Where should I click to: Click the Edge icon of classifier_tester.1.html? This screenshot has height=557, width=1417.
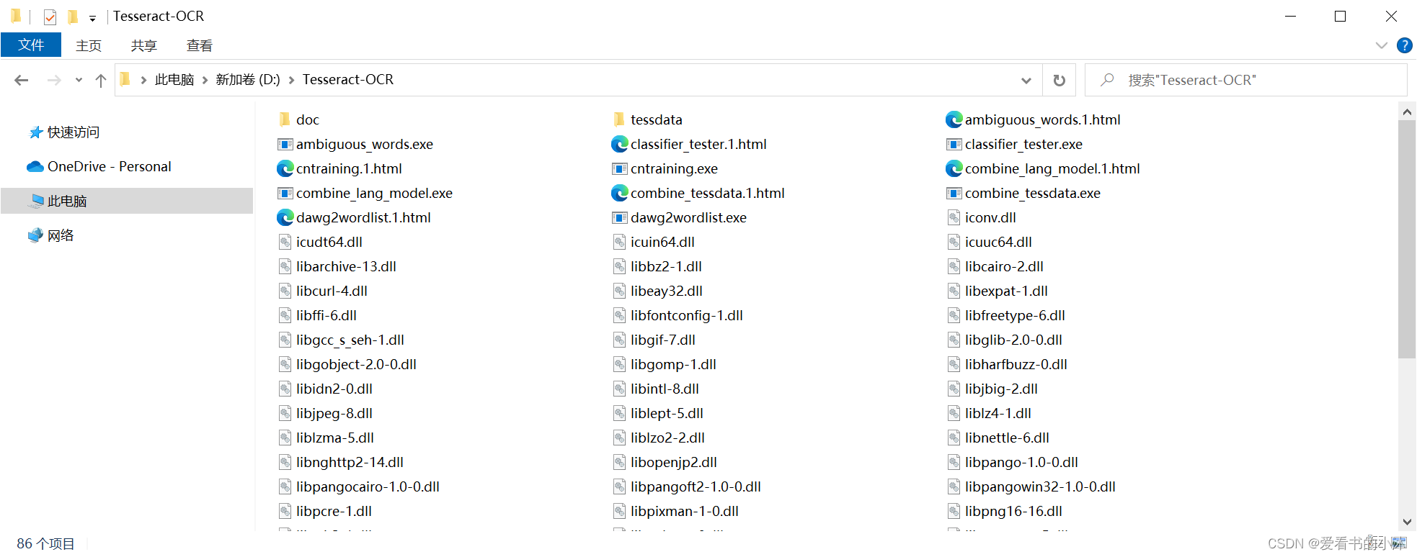coord(619,144)
